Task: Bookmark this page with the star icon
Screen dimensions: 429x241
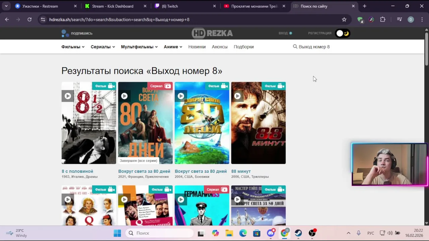Action: pos(344,19)
